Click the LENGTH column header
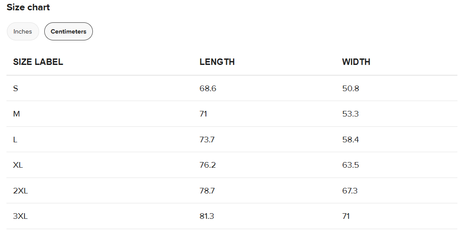 point(217,62)
